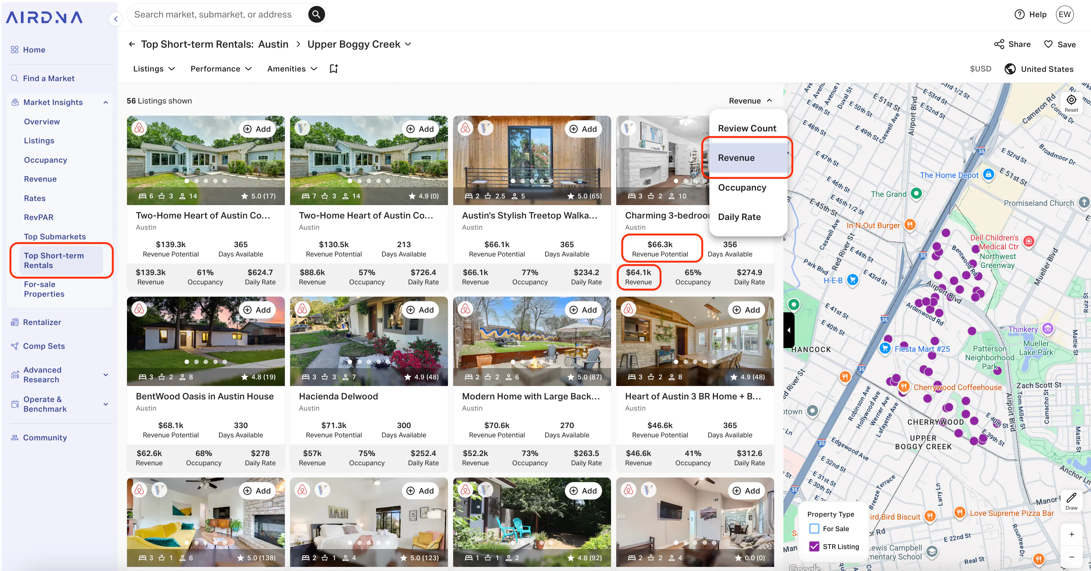
Task: Go to Rentalizer page
Action: pyautogui.click(x=42, y=322)
